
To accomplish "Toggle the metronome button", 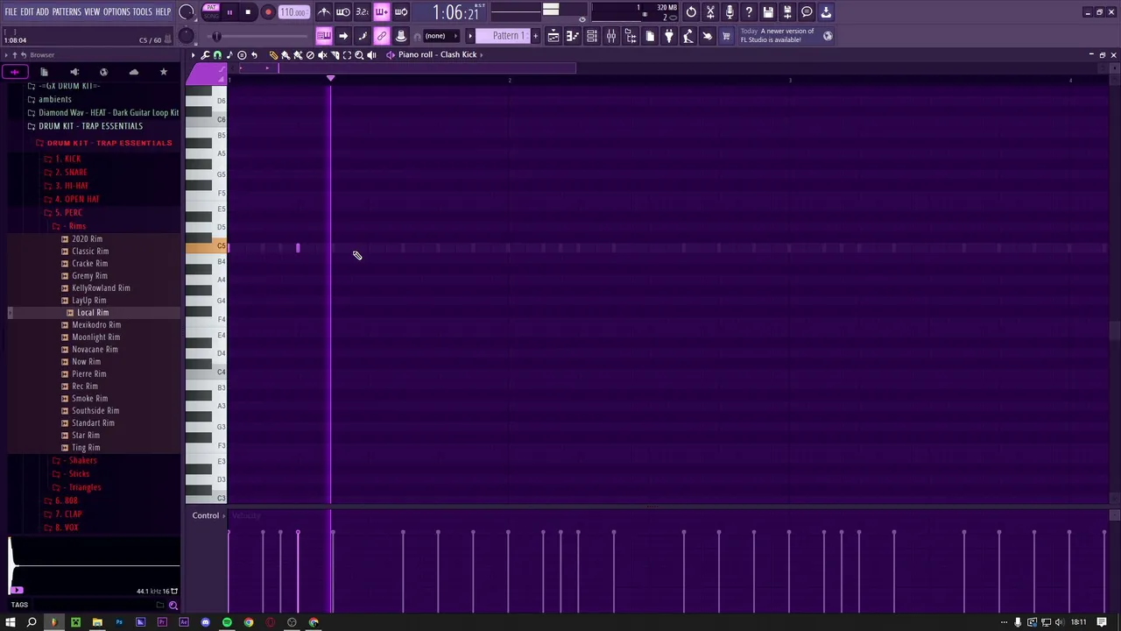I will pos(324,12).
